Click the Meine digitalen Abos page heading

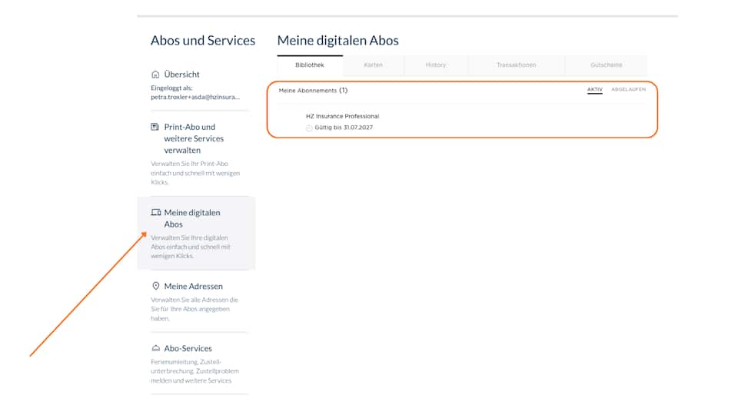338,41
